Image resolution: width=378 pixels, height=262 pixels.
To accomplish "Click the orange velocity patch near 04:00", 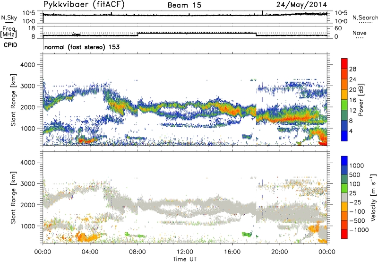I will (88, 237).
